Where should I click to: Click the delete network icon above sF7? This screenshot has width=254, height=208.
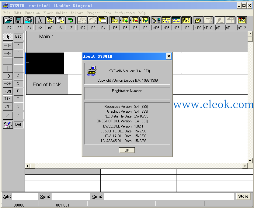tap(134, 20)
